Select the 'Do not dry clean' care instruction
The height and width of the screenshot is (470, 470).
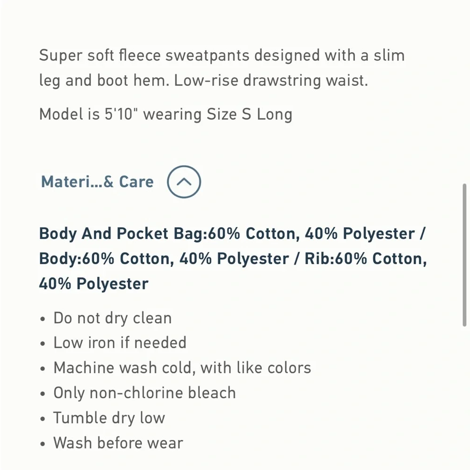tap(112, 318)
